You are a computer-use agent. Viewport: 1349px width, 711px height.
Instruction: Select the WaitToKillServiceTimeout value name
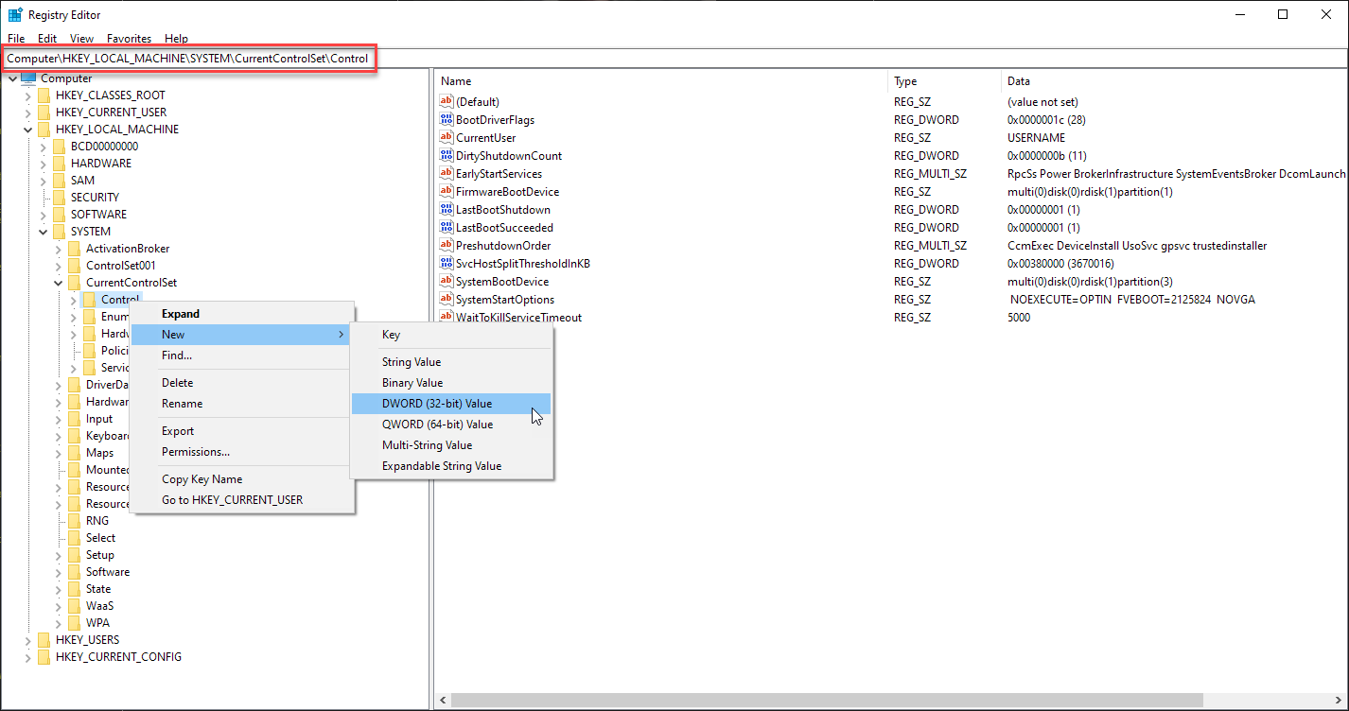(x=518, y=318)
